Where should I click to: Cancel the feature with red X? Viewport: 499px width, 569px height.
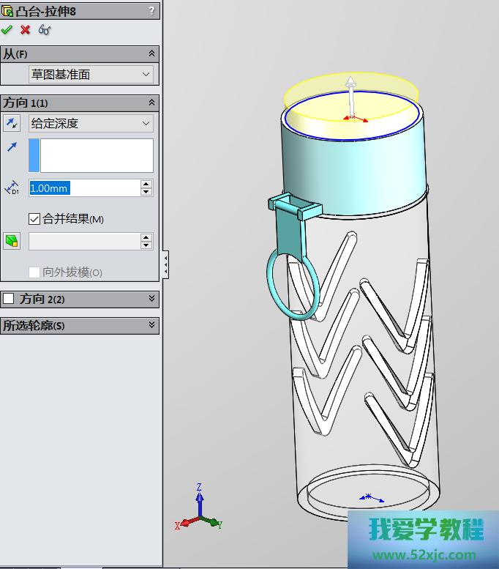pyautogui.click(x=26, y=29)
